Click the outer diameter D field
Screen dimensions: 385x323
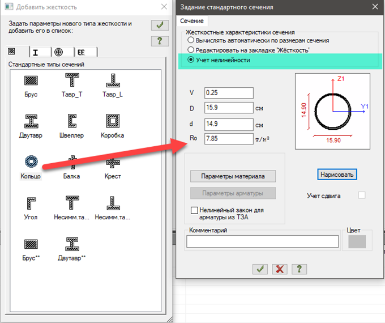(x=229, y=108)
